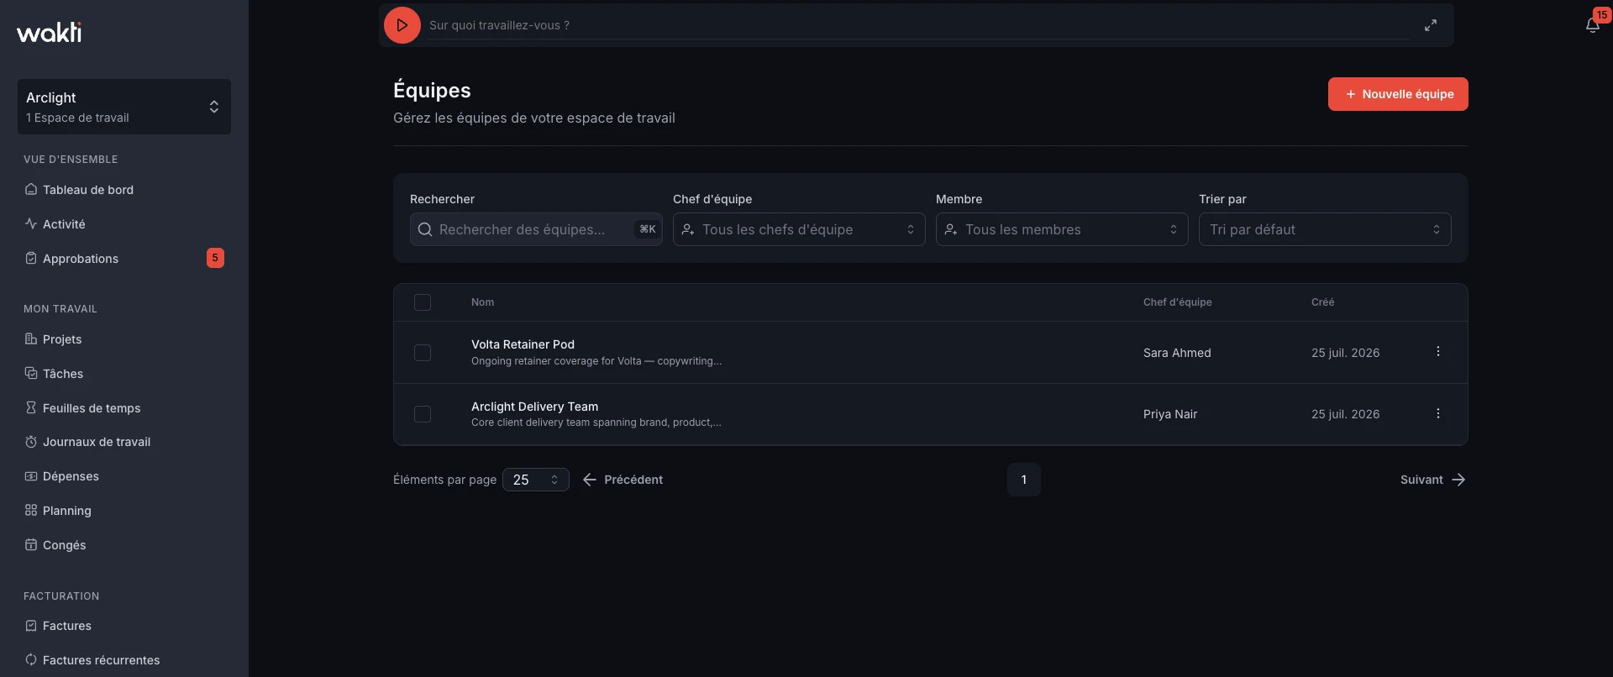Screen dimensions: 1613x677
Task: Click Sara Ahmed in the team lead column
Action: (1177, 353)
